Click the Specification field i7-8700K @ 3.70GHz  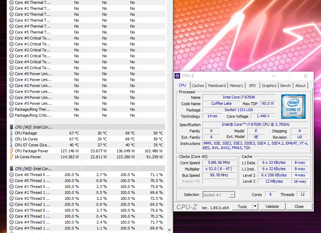[x=256, y=124]
